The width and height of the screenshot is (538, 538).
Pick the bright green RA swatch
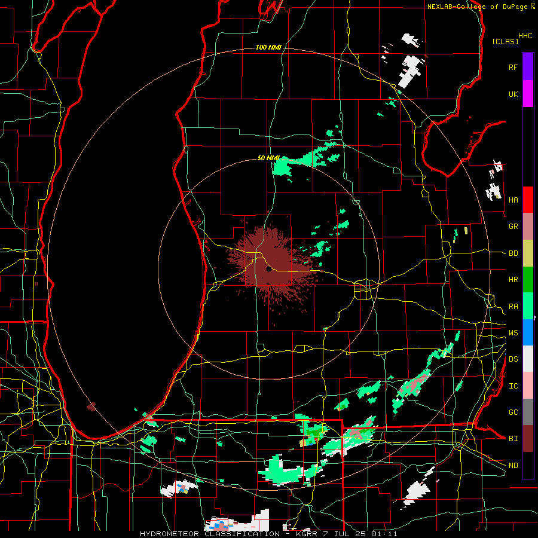pyautogui.click(x=528, y=306)
